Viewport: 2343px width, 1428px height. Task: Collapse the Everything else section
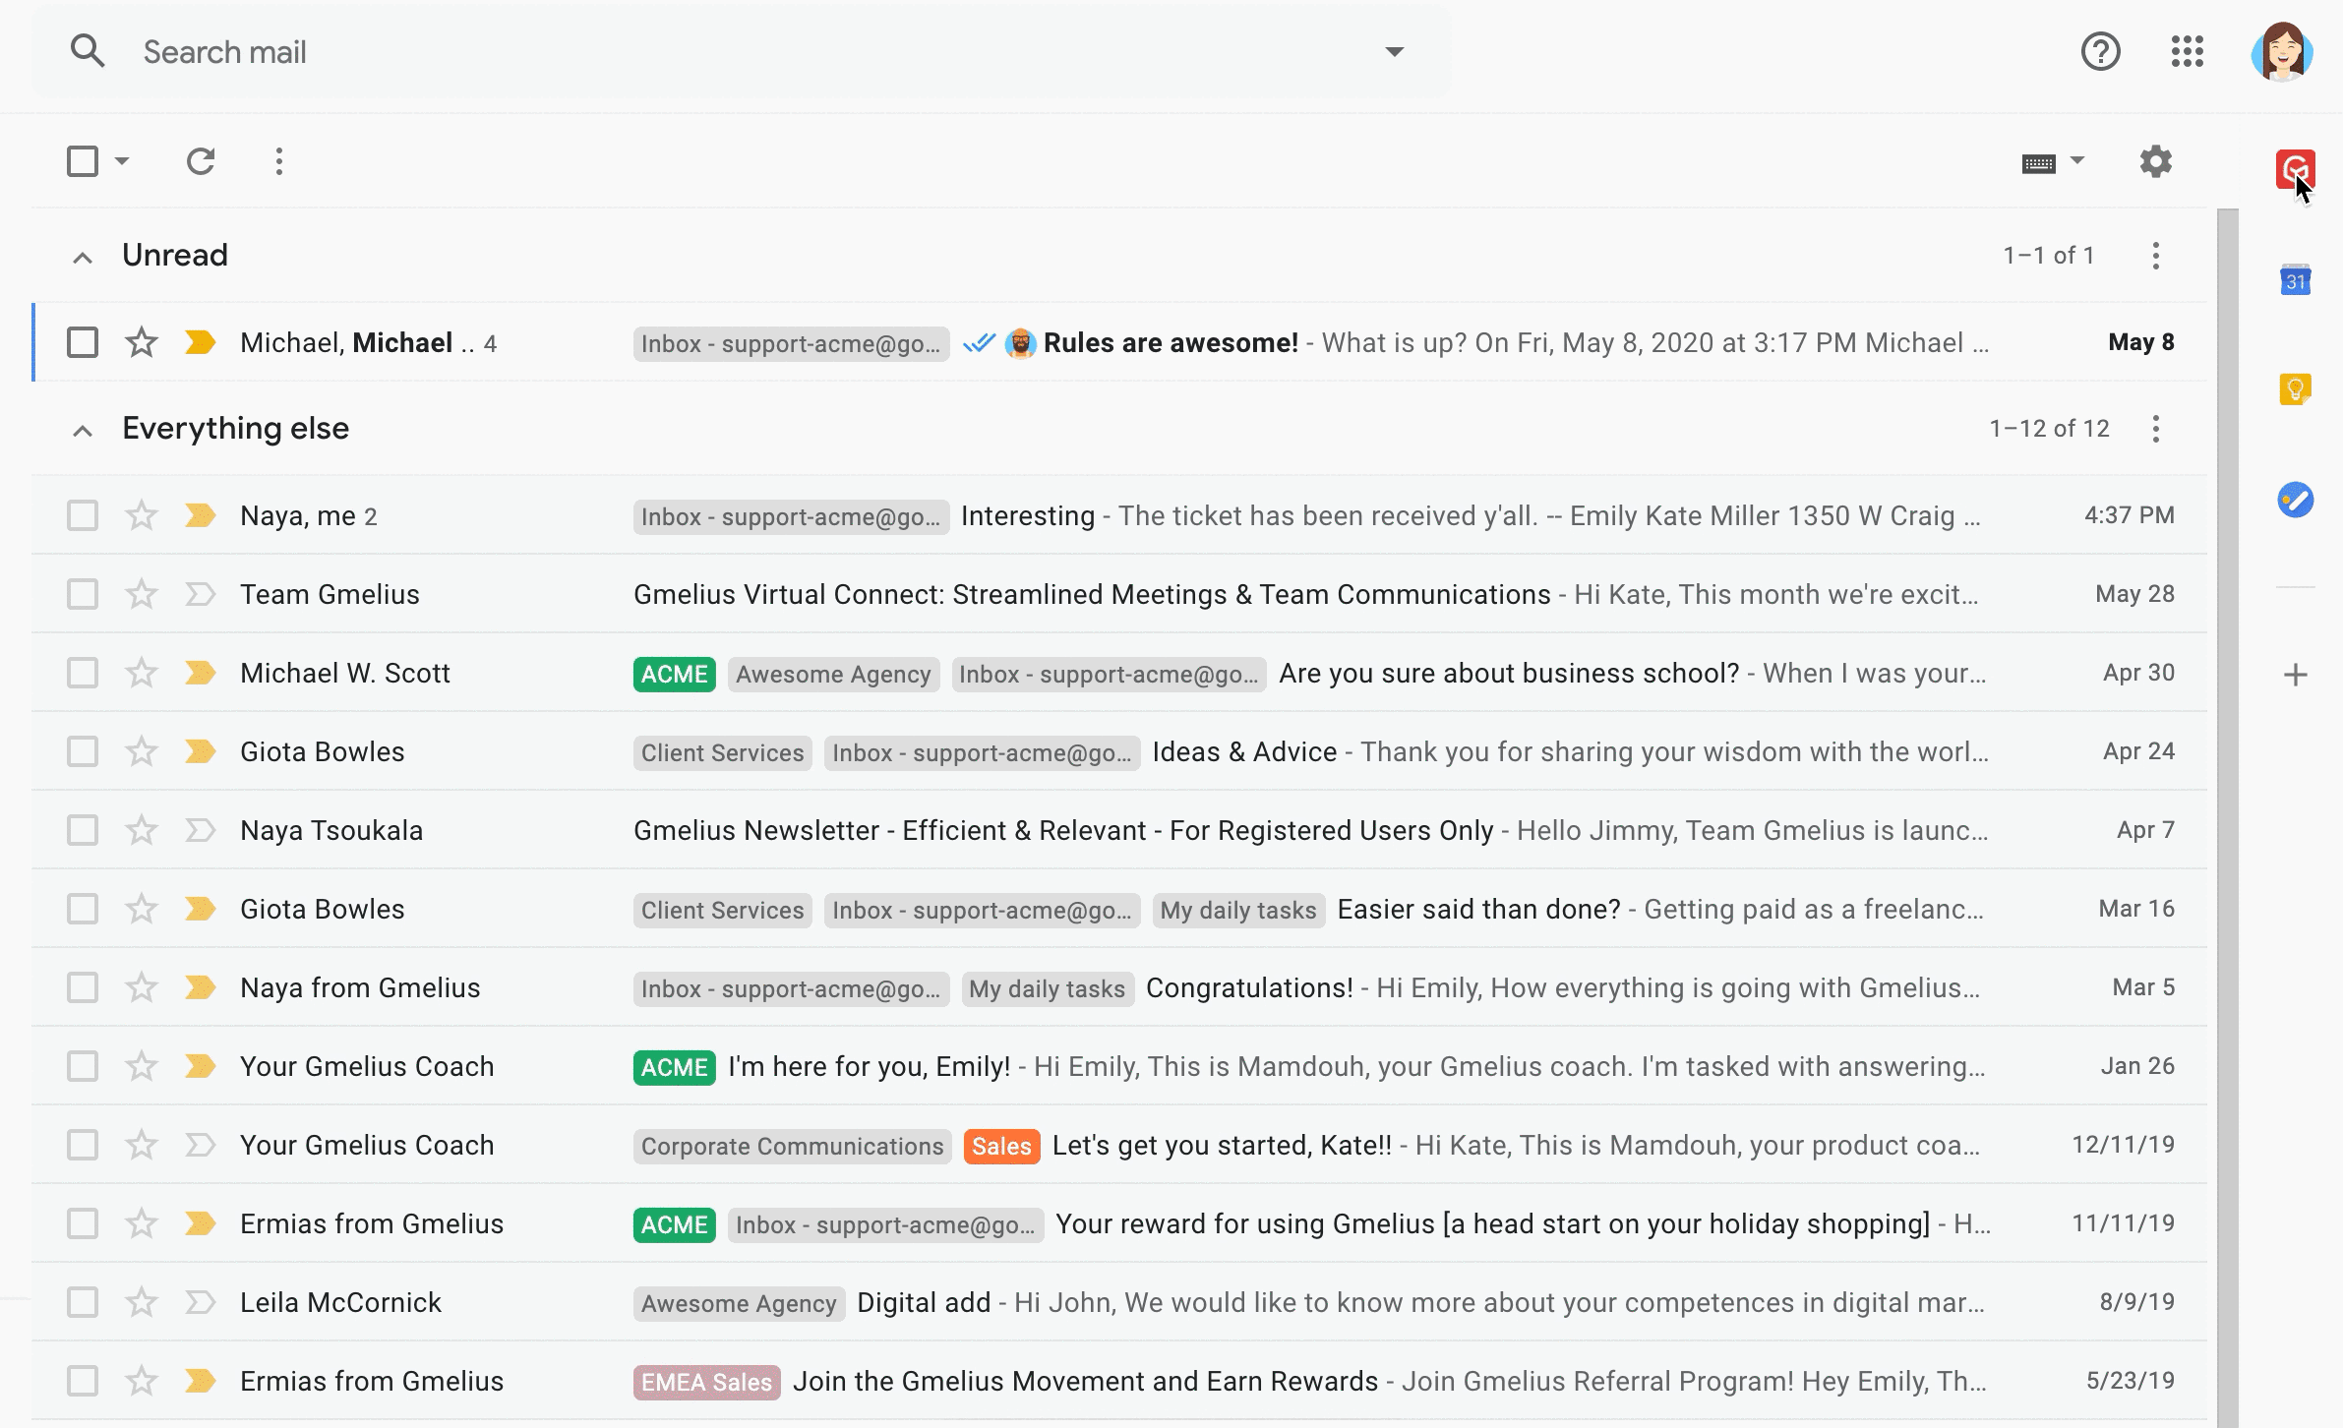click(83, 431)
